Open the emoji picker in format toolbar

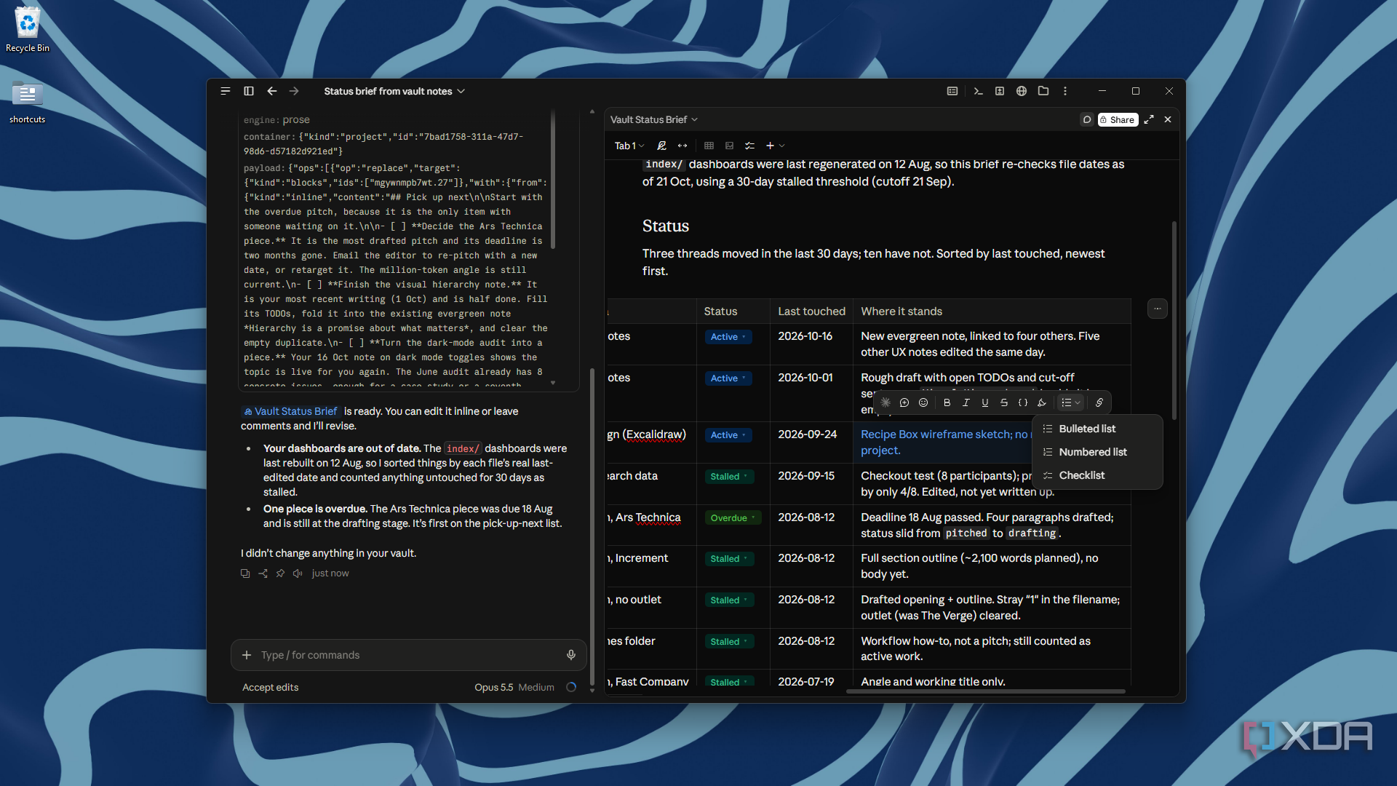coord(923,402)
